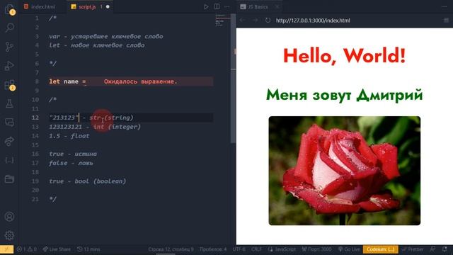Click the 13 mins timer in status bar
453x255 pixels.
[88, 249]
